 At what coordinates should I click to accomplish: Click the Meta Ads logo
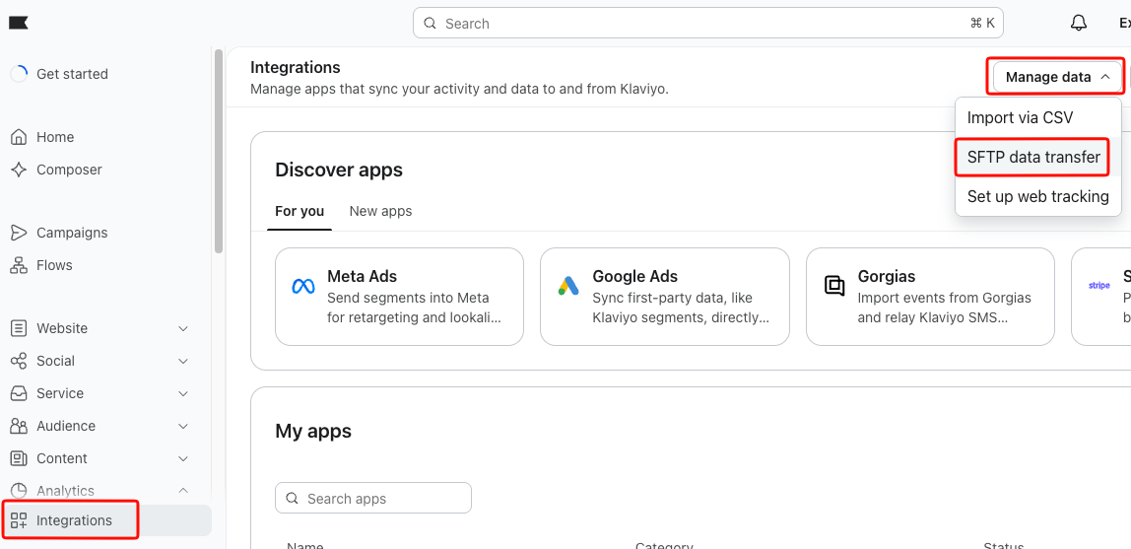[x=303, y=287]
